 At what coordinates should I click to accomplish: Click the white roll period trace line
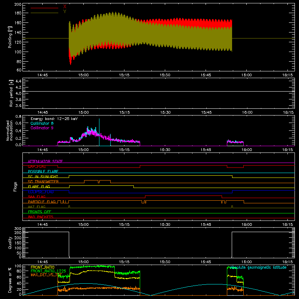(x=158, y=92)
